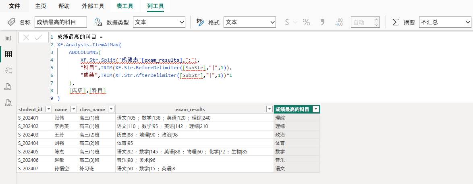This screenshot has width=473, height=184.
Task: Open the 数据类型 dropdown
Action: pyautogui.click(x=159, y=22)
